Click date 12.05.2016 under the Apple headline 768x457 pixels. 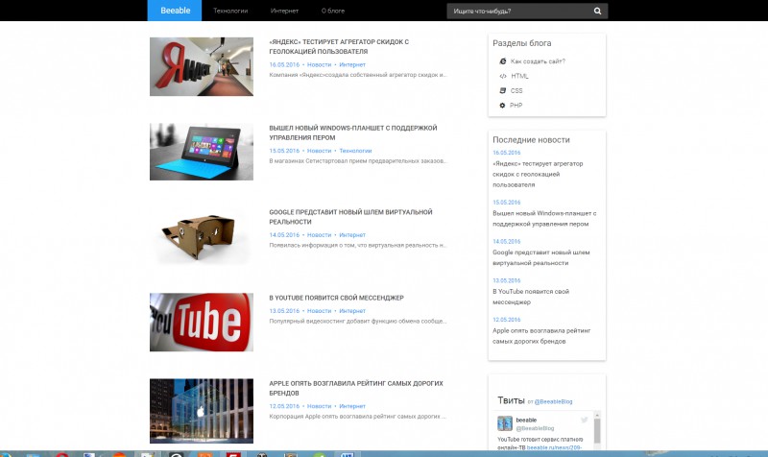coord(284,406)
